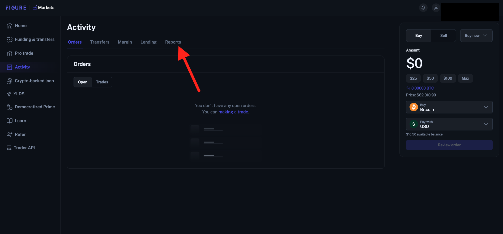The width and height of the screenshot is (503, 234).
Task: Open the Margin tab
Action: click(x=125, y=42)
